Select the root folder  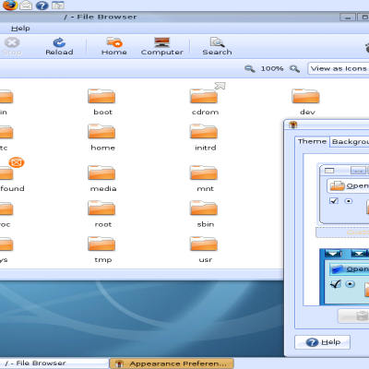pyautogui.click(x=101, y=208)
